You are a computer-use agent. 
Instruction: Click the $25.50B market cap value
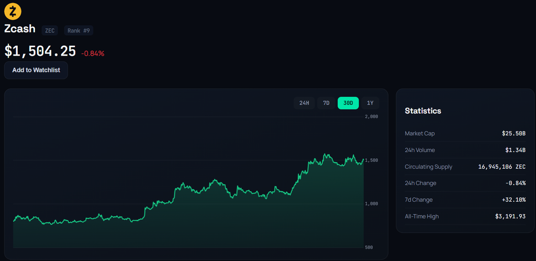513,134
